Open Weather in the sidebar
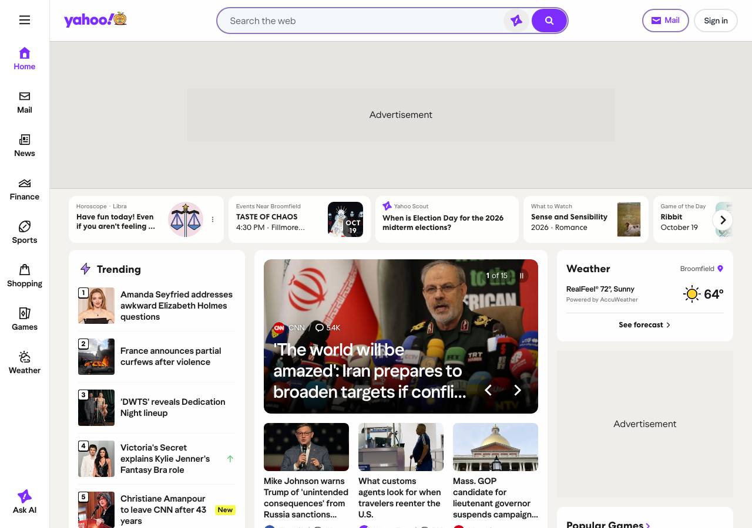This screenshot has width=752, height=528. [25, 363]
